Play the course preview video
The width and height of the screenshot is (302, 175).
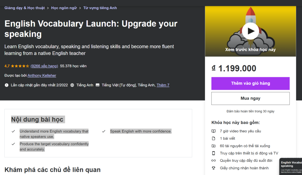(x=250, y=31)
